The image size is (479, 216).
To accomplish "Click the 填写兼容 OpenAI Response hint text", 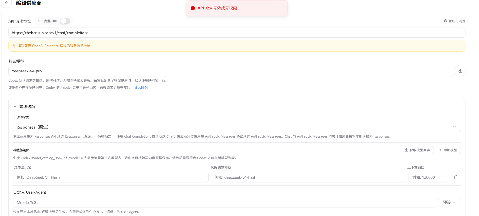I will [x=54, y=46].
